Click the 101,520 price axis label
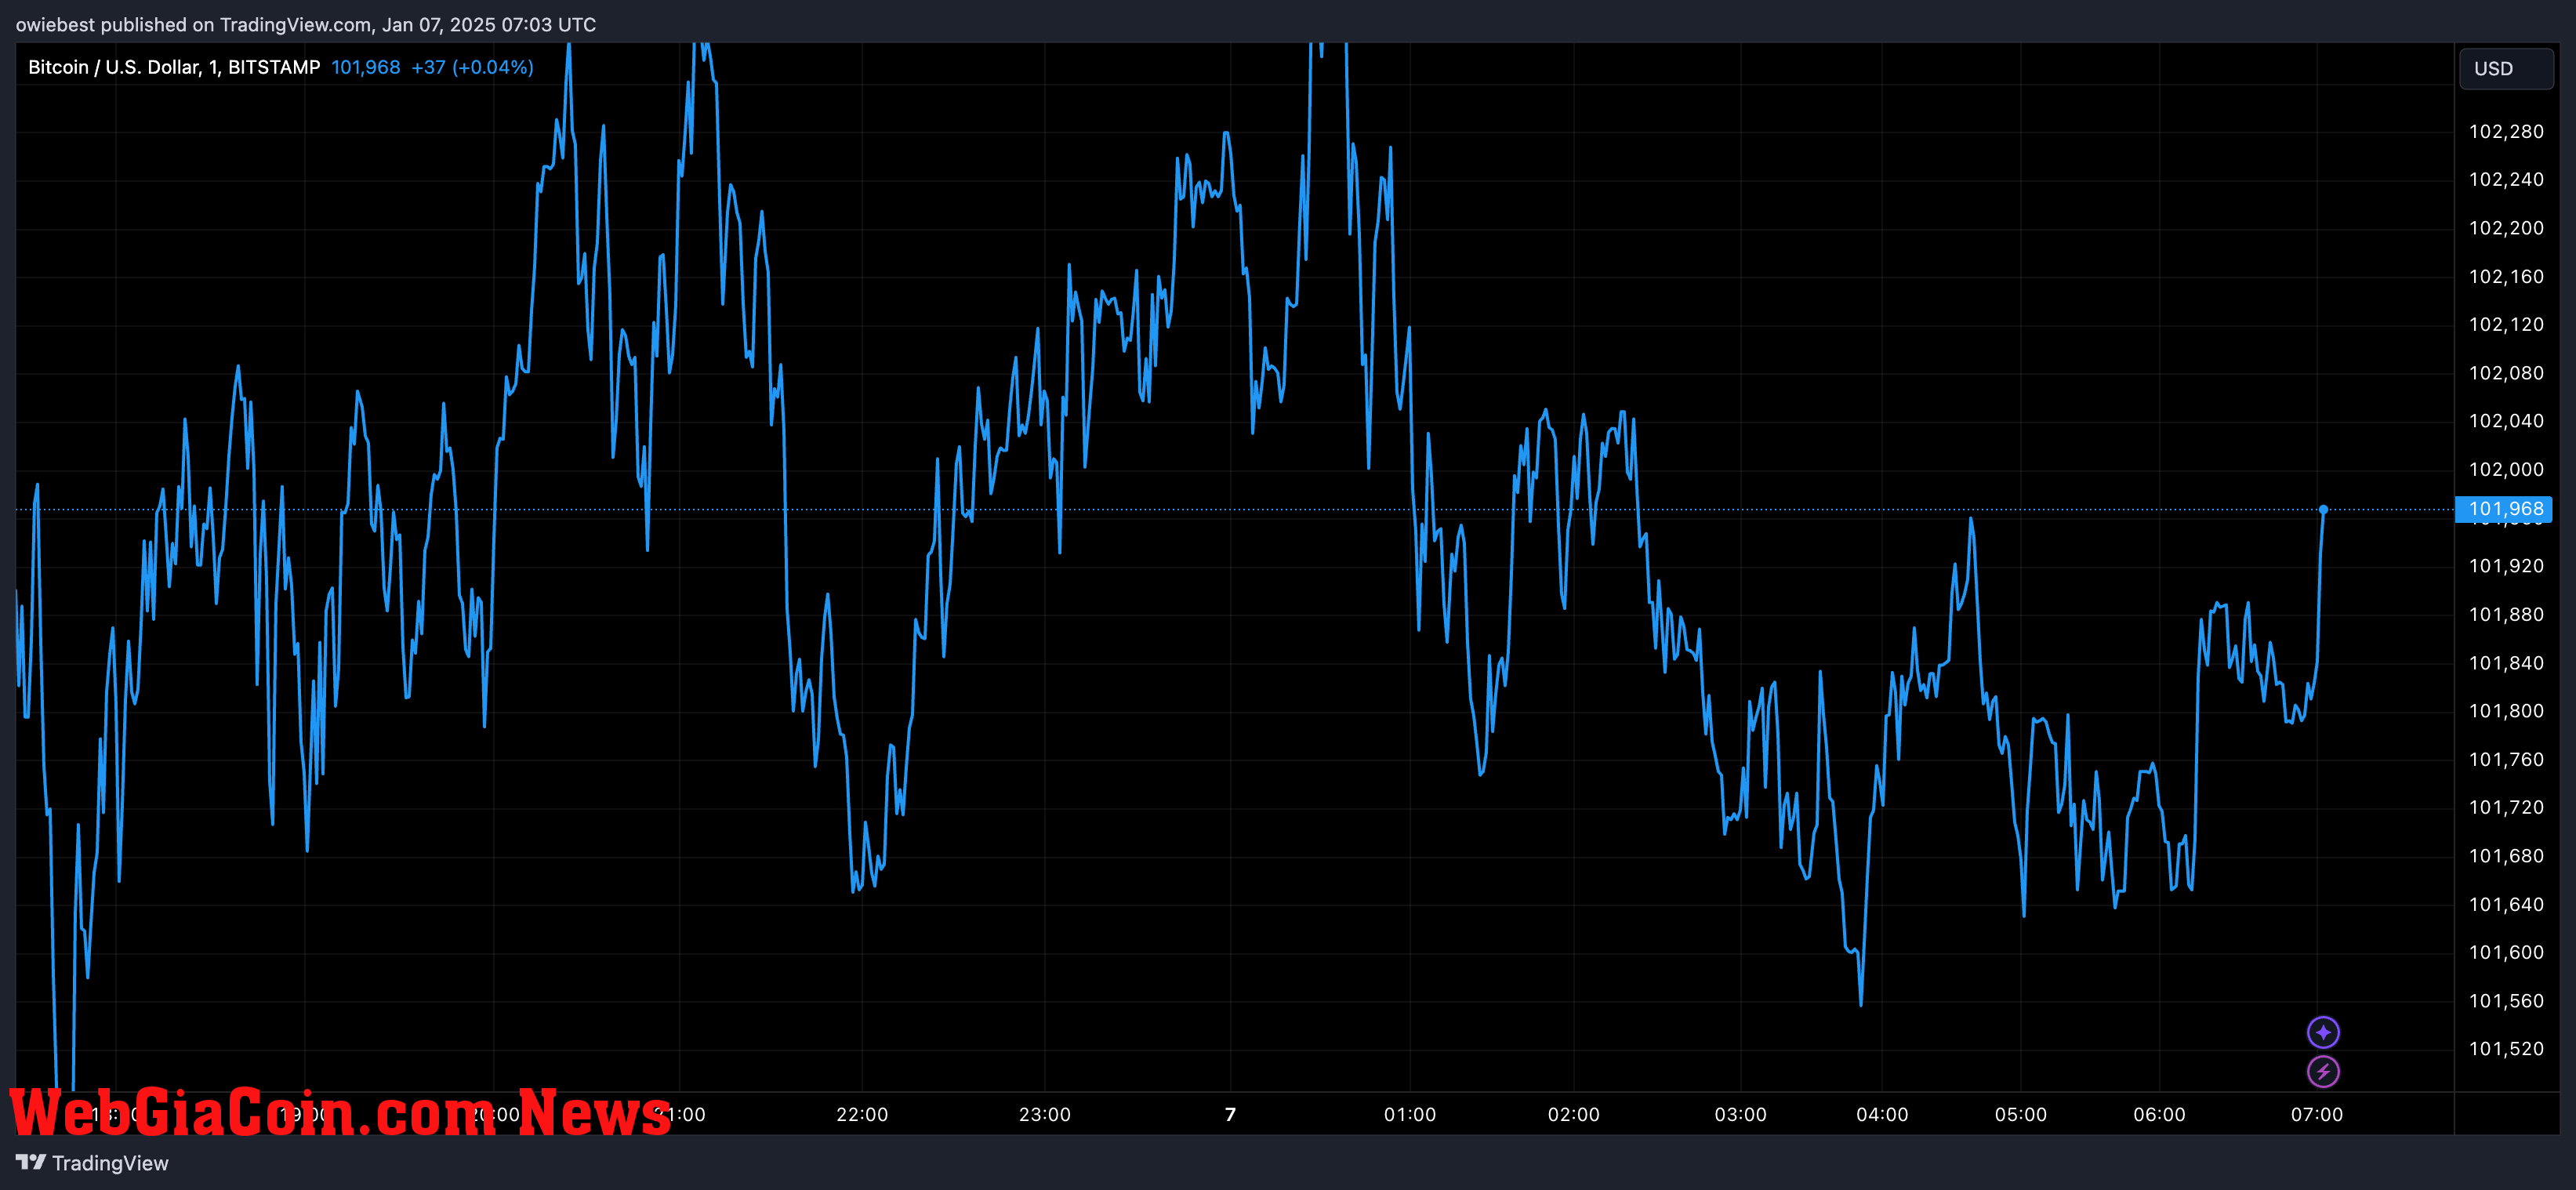Viewport: 2576px width, 1190px height. 2506,1049
